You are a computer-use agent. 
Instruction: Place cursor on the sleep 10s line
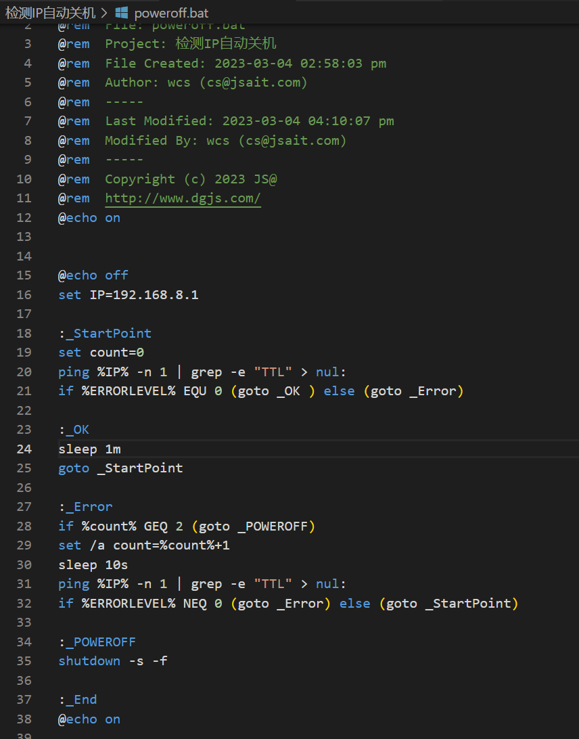click(x=93, y=564)
